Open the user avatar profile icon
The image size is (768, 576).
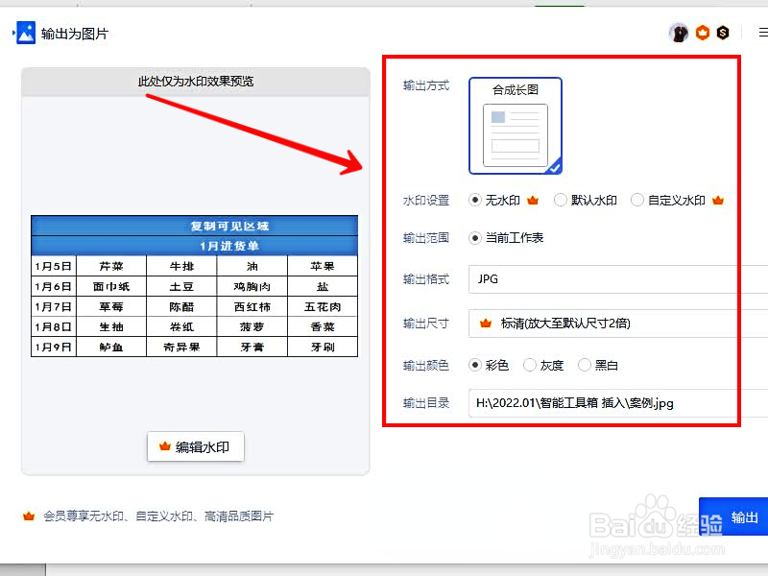coord(678,32)
